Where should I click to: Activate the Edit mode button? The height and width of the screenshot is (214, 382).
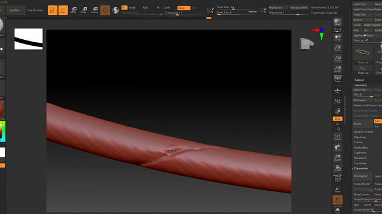[53, 10]
